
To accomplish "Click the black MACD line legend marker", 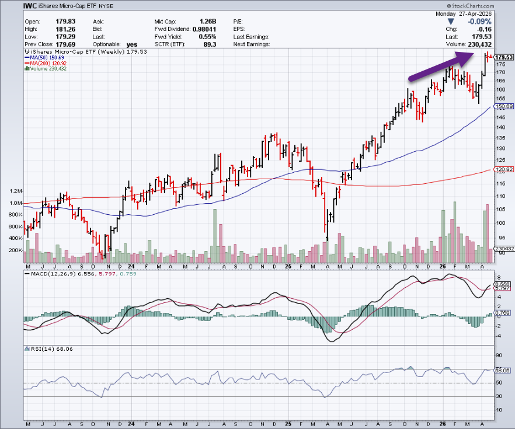I will (26, 273).
